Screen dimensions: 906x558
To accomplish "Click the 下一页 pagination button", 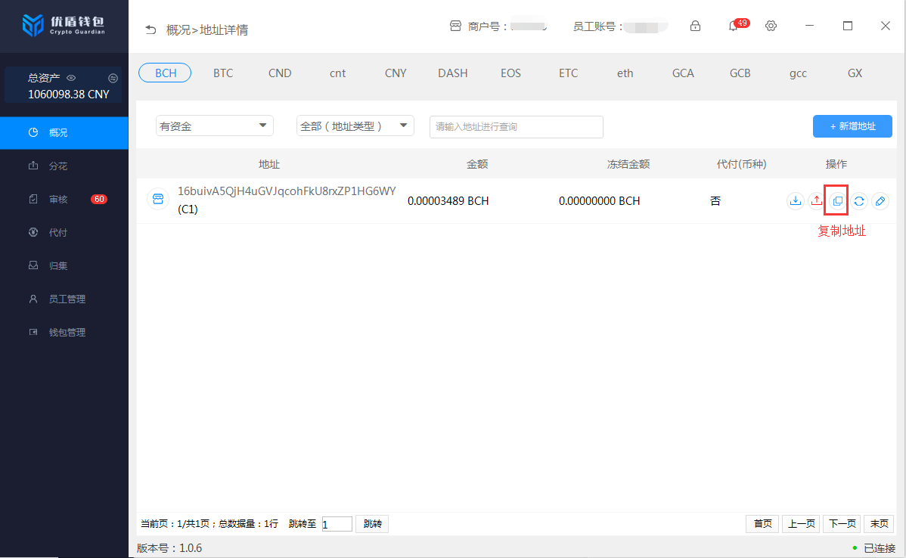I will point(842,524).
